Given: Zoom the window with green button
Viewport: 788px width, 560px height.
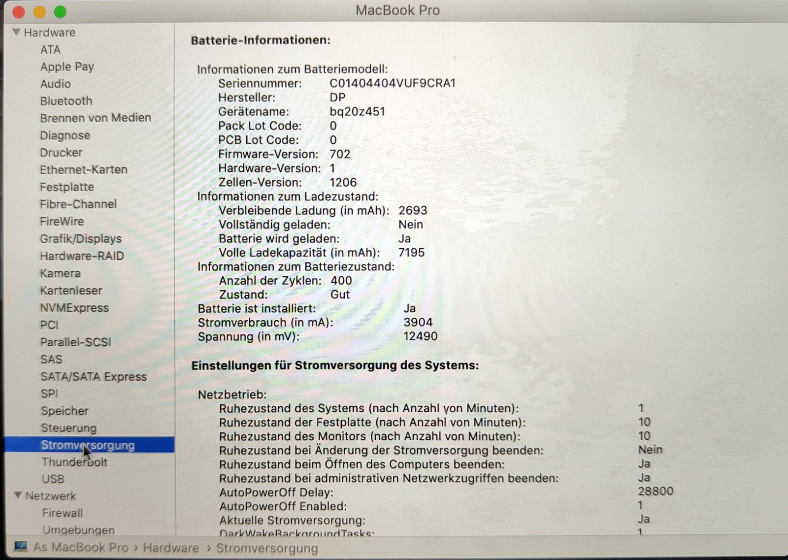Looking at the screenshot, I should 60,12.
